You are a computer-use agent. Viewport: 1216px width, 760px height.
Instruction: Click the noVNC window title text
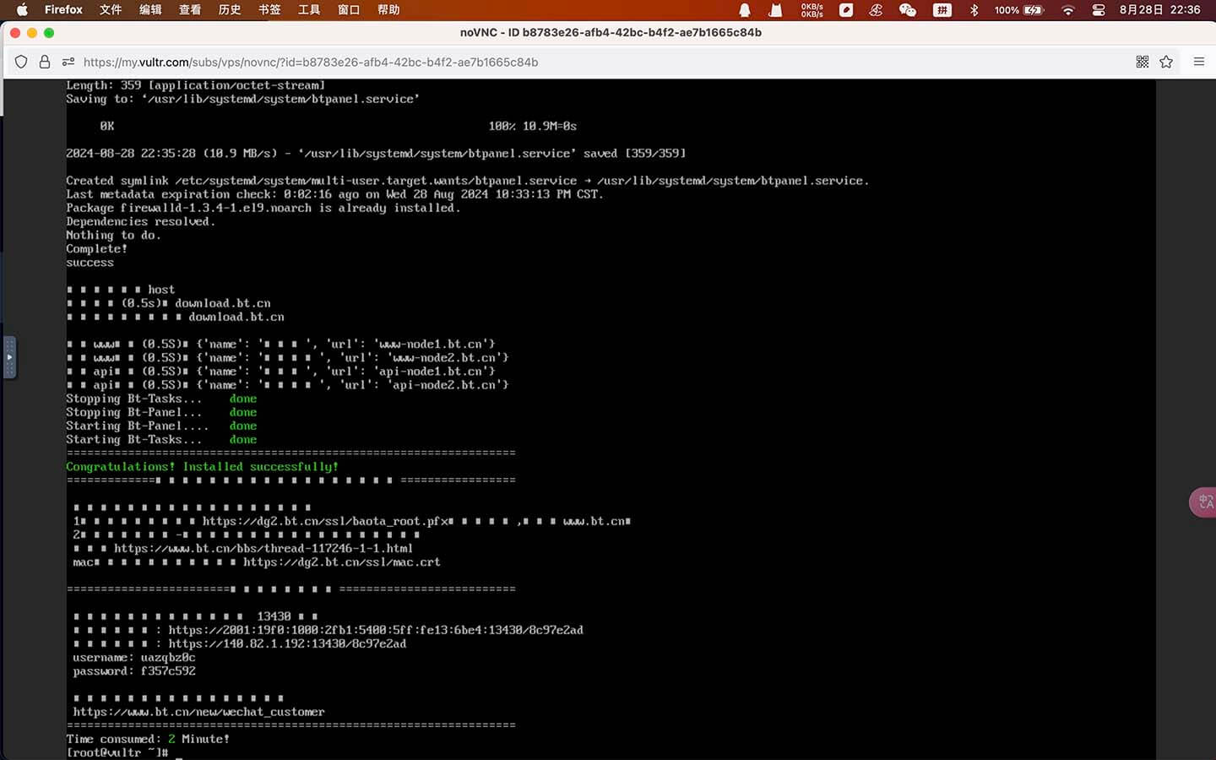[x=611, y=32]
